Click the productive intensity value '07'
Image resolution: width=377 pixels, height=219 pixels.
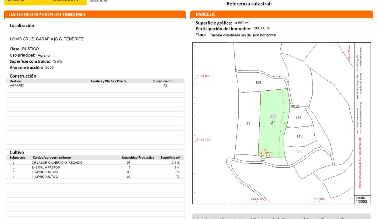[129, 162]
